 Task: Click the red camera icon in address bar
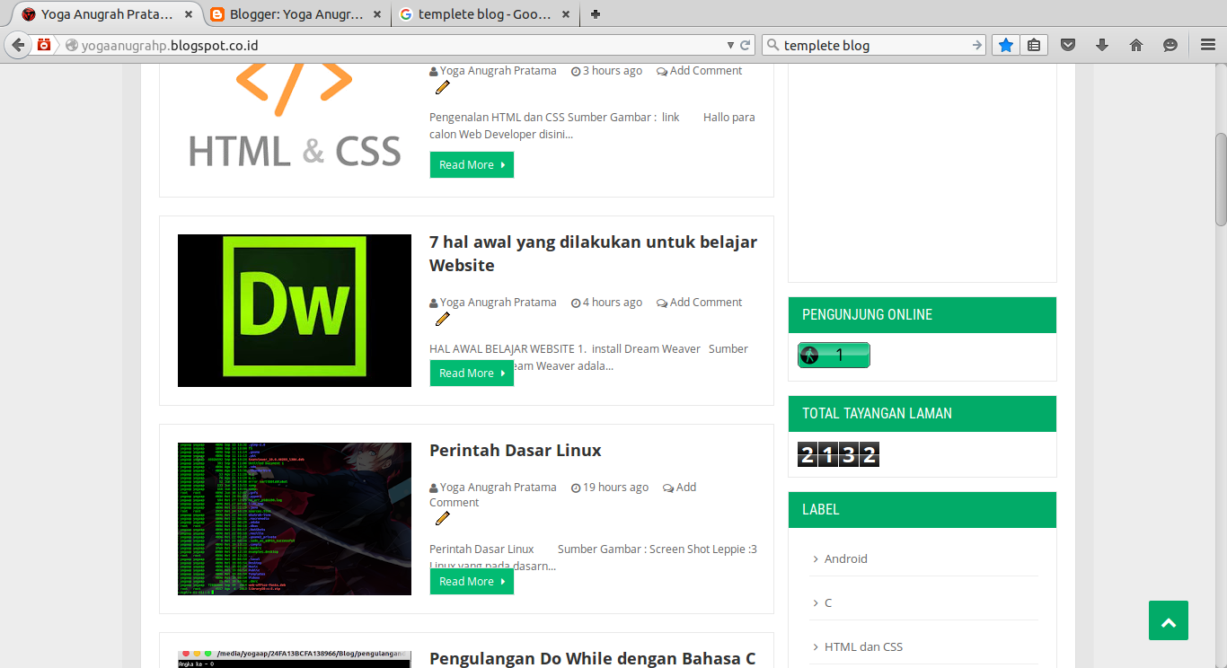coord(44,45)
